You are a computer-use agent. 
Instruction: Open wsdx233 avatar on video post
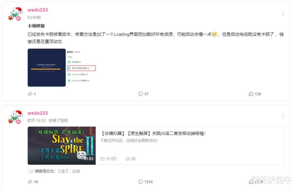pos(16,117)
